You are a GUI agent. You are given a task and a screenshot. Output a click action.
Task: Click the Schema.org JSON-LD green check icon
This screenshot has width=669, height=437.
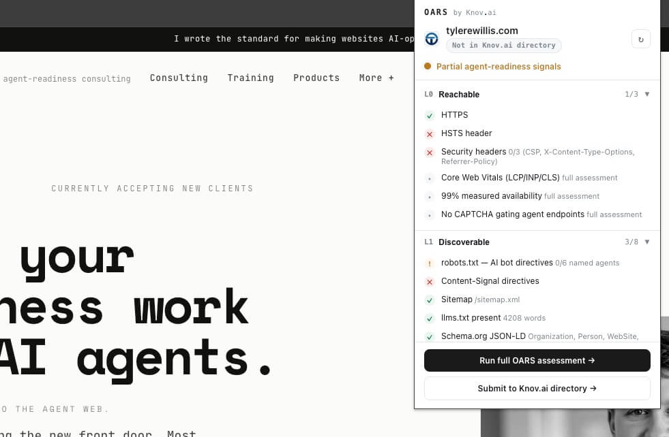(430, 336)
